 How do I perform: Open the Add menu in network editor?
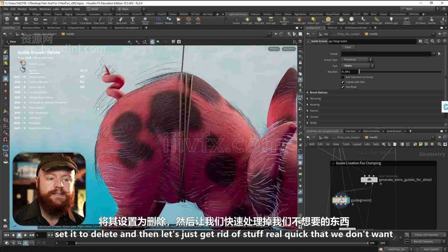click(312, 144)
